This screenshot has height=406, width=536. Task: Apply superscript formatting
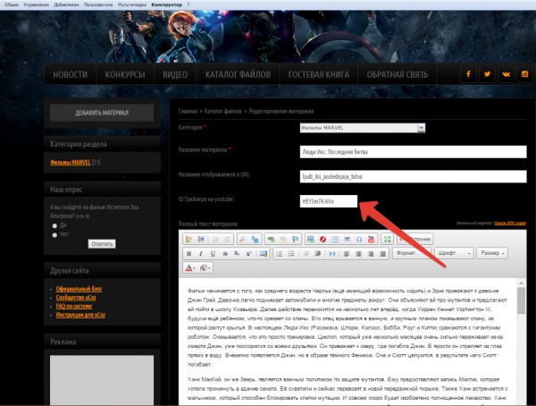[x=248, y=254]
